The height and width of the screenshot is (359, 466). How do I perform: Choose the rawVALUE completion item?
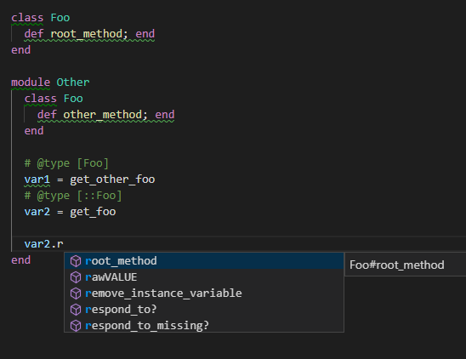point(204,277)
